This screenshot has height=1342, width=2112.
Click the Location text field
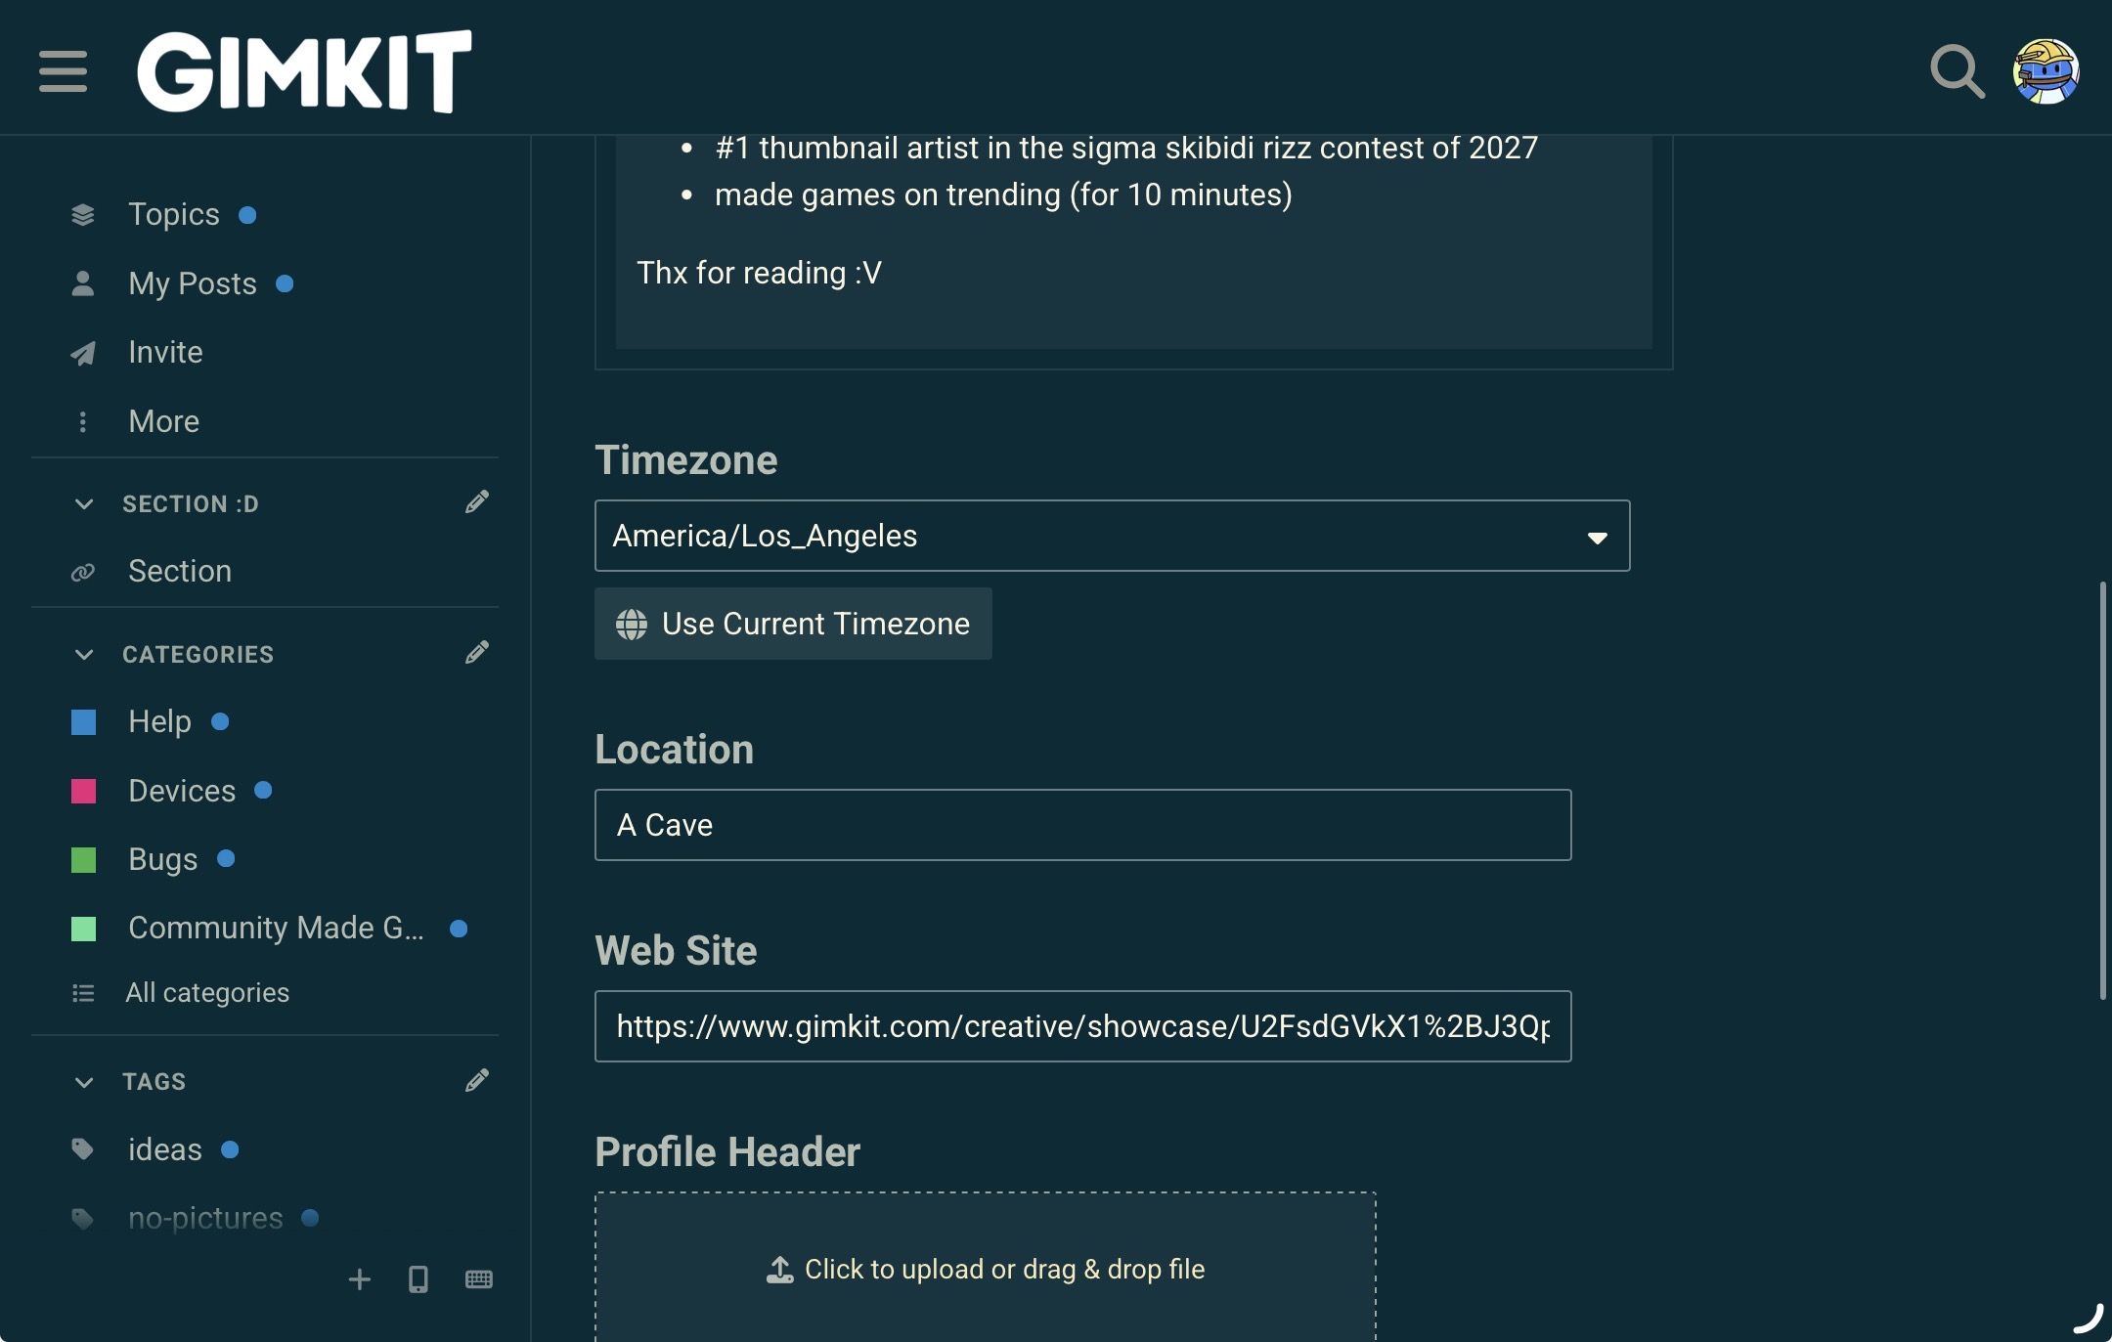(1082, 825)
